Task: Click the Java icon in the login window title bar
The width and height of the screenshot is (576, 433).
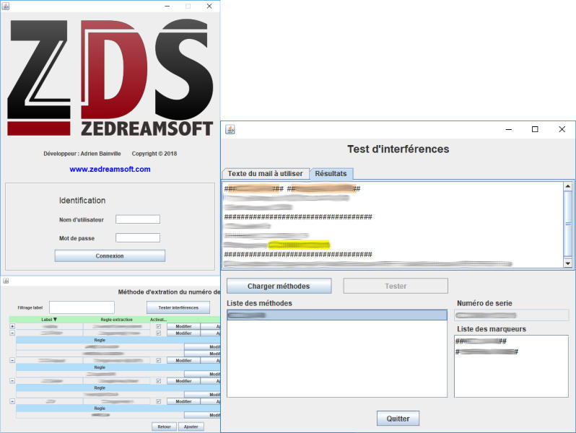Action: tap(6, 6)
